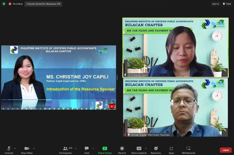The height and width of the screenshot is (155, 234).
Task: Open the Chat bubble icon
Action: click(x=87, y=148)
